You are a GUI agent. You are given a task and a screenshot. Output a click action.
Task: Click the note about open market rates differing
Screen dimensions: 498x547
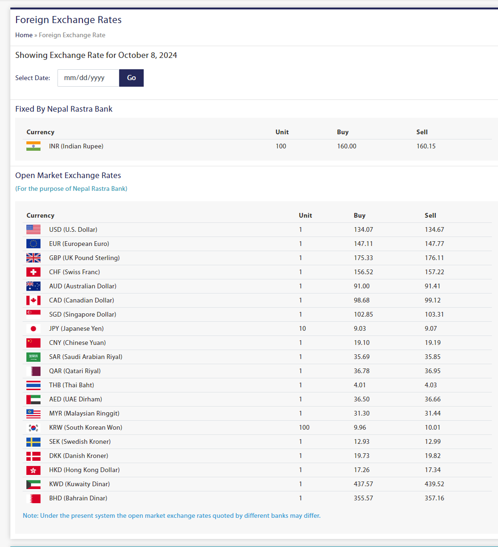click(x=171, y=515)
